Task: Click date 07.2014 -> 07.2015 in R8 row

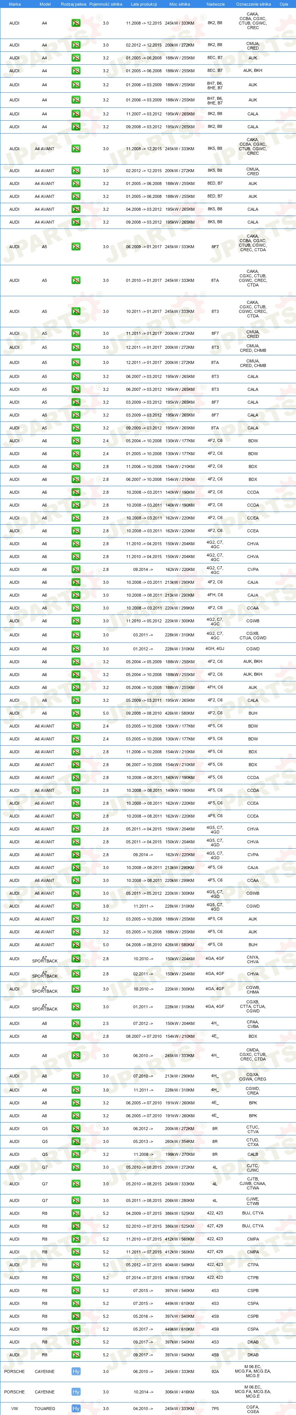Action: [x=144, y=1278]
